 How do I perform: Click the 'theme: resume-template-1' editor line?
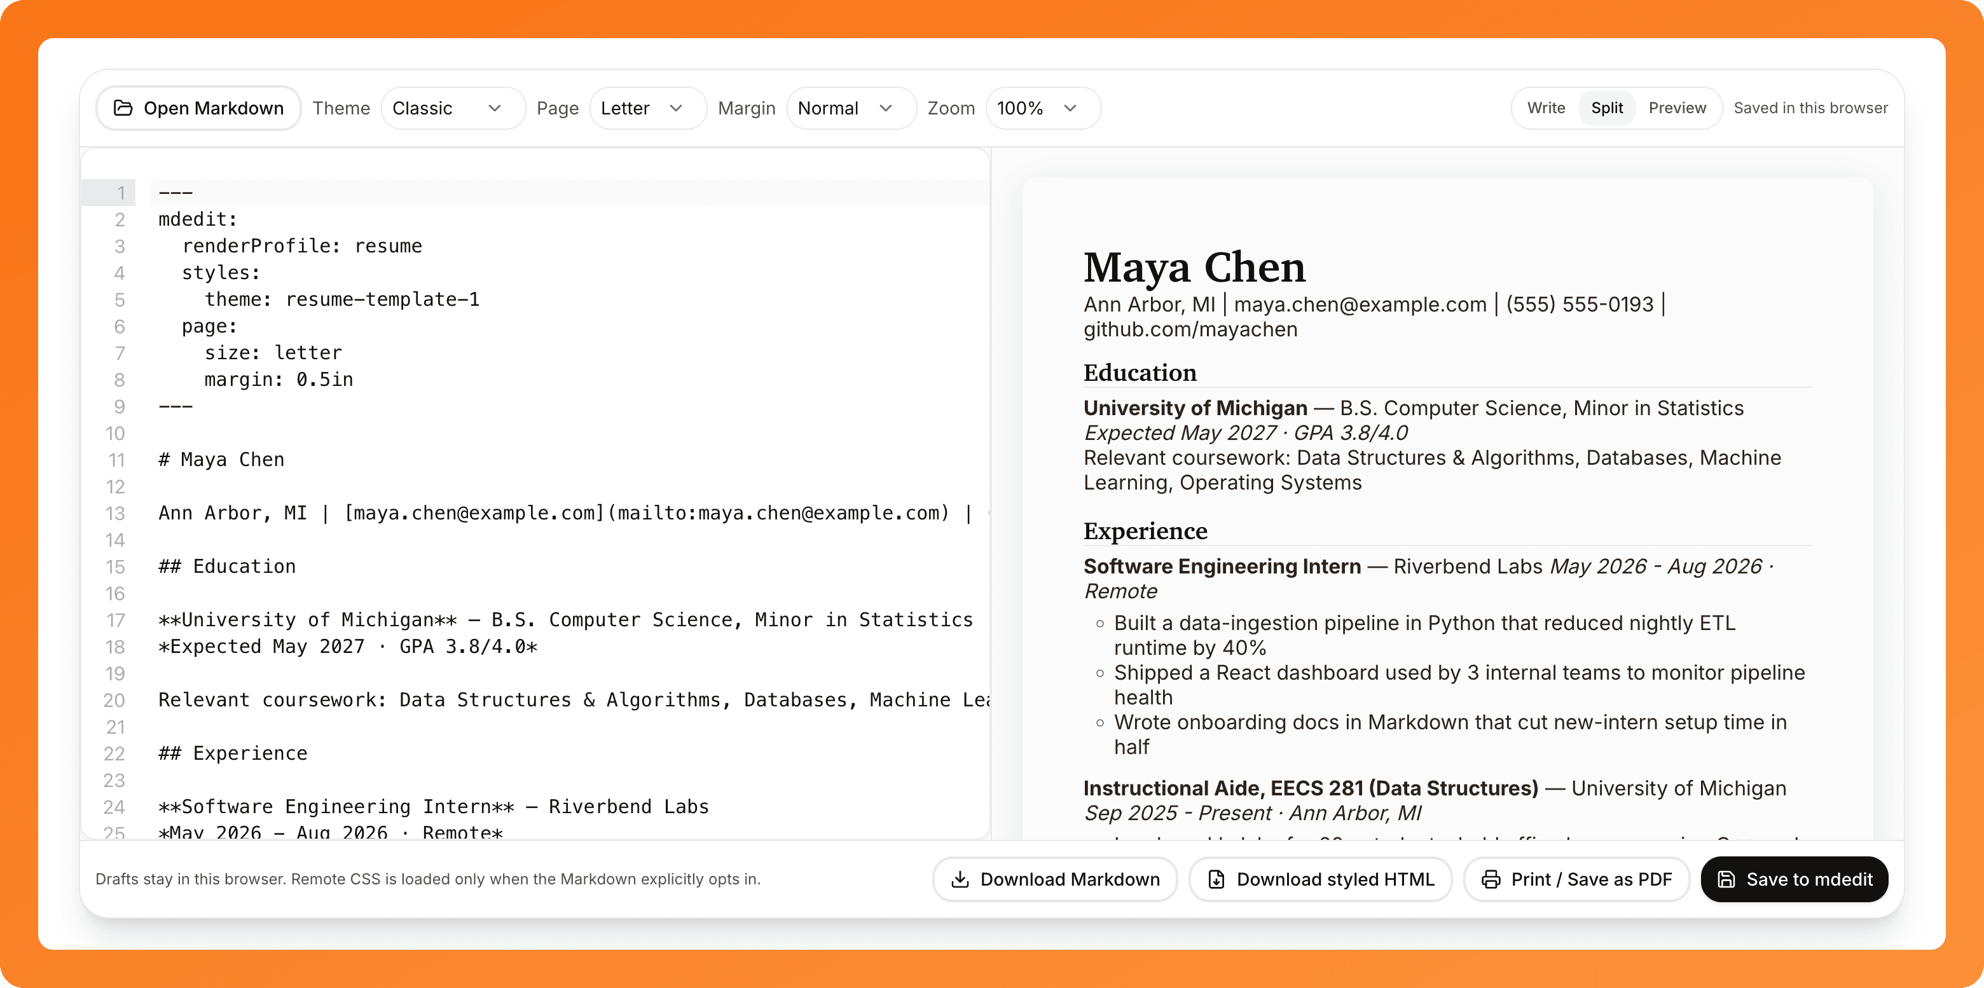342,299
